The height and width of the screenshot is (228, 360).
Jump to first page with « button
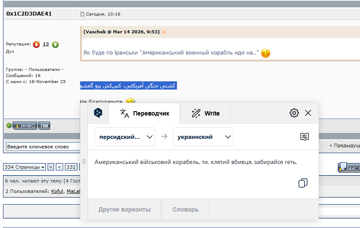(x=51, y=167)
